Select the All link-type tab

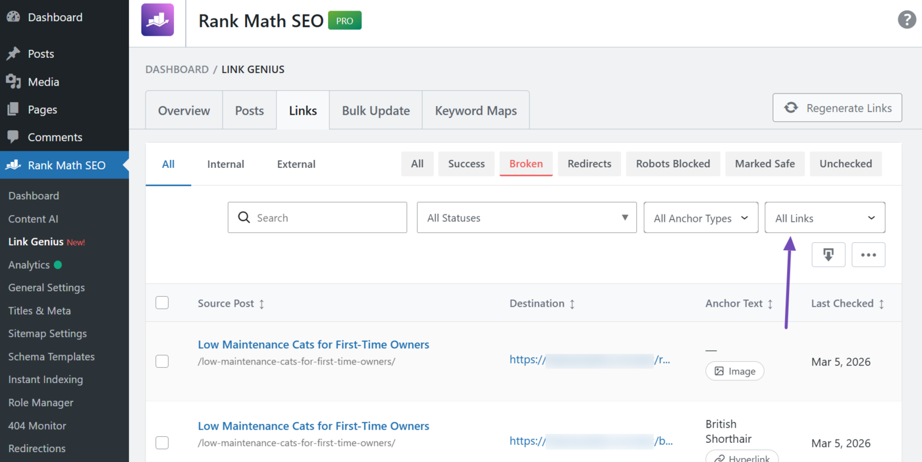169,165
